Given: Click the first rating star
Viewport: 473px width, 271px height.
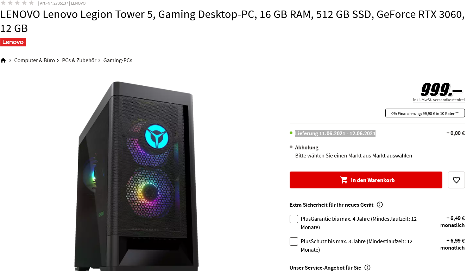Looking at the screenshot, I should click(3, 3).
